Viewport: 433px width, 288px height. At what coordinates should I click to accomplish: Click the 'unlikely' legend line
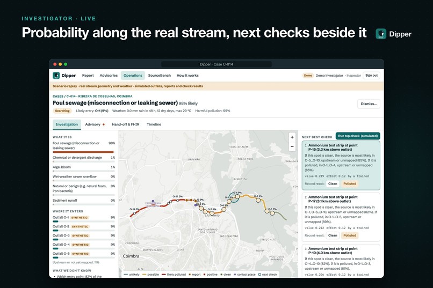pos(126,275)
